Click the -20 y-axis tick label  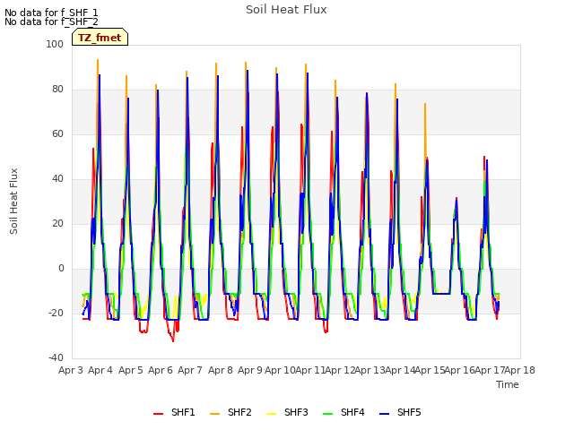click(x=56, y=313)
